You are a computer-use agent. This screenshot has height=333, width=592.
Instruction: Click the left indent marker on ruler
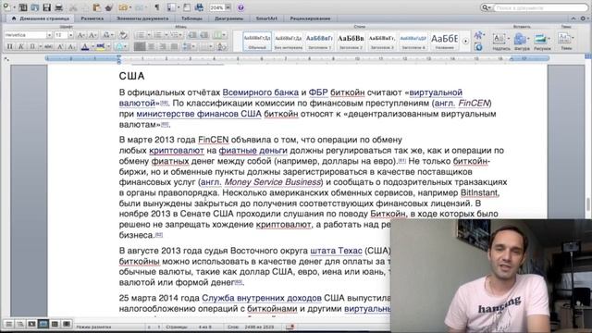coord(119,60)
